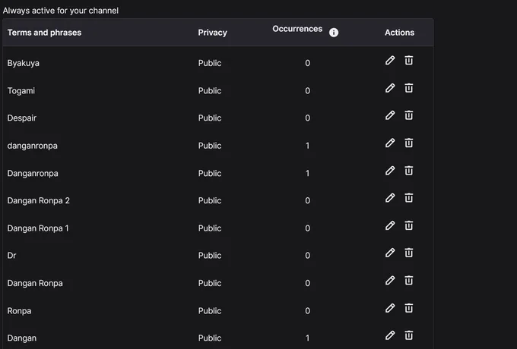Select the Dangan Ronpa 2 text
This screenshot has height=349, width=517.
[39, 200]
